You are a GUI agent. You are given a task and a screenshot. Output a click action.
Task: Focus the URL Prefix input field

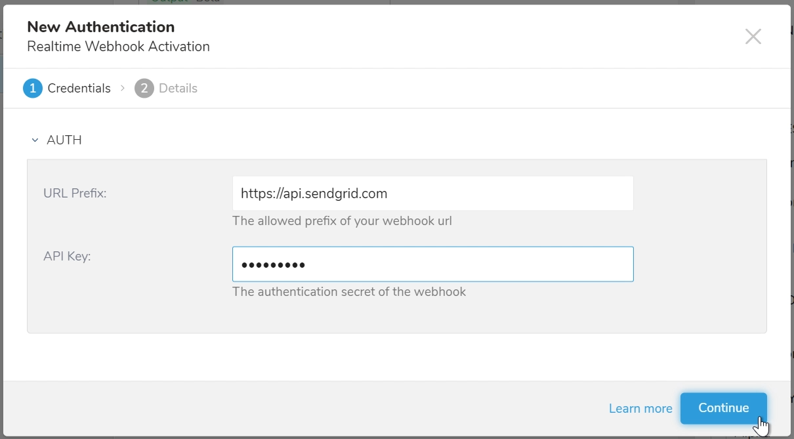[432, 194]
